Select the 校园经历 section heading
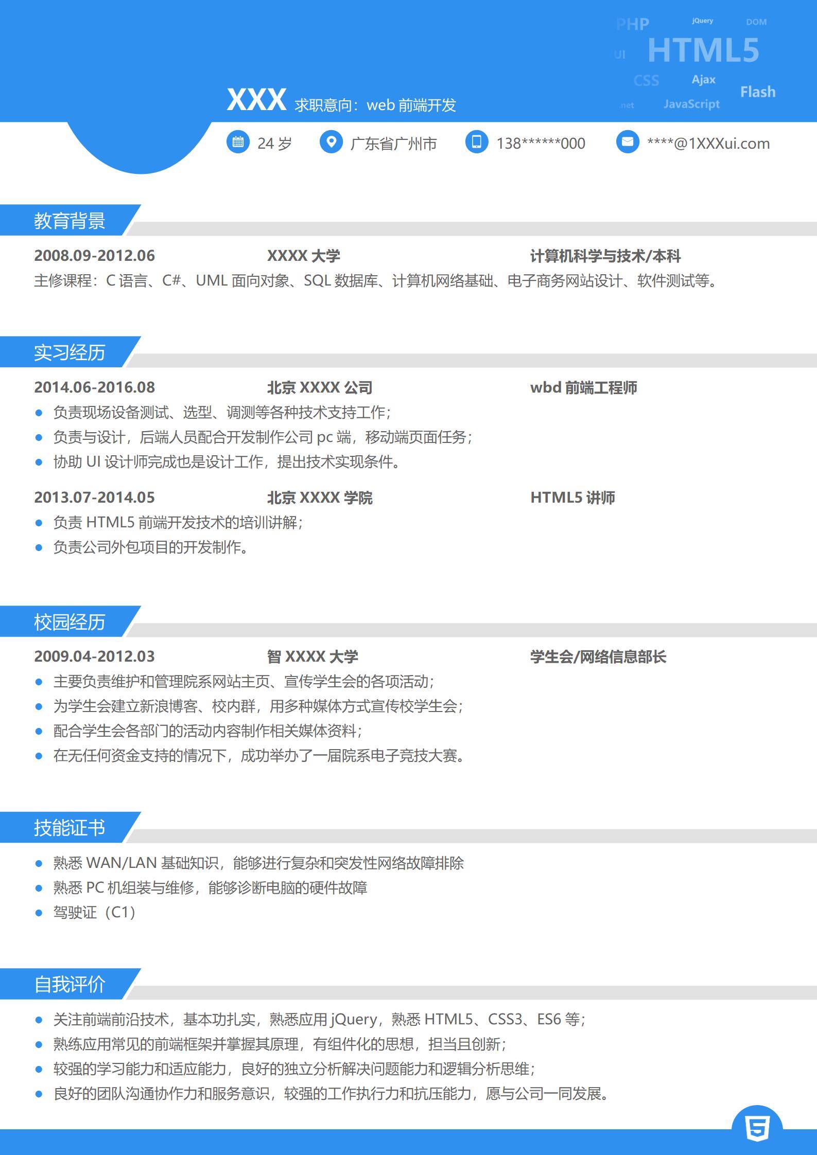The height and width of the screenshot is (1155, 817). pos(69,622)
